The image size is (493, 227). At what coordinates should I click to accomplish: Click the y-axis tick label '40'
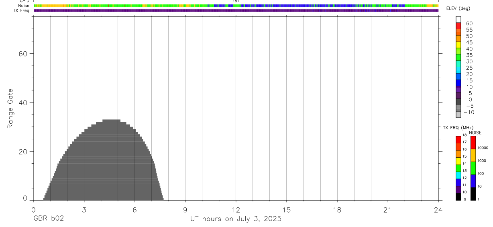pos(23,102)
